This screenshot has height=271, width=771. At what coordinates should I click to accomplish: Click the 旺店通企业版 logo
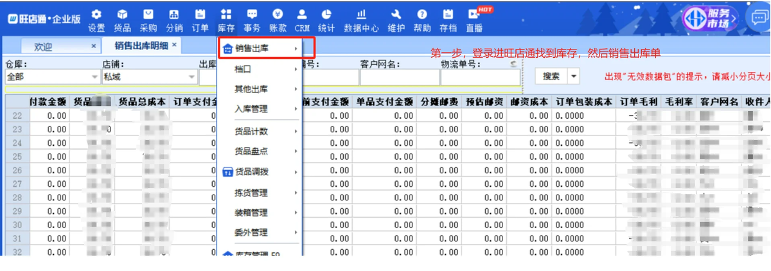tap(44, 19)
